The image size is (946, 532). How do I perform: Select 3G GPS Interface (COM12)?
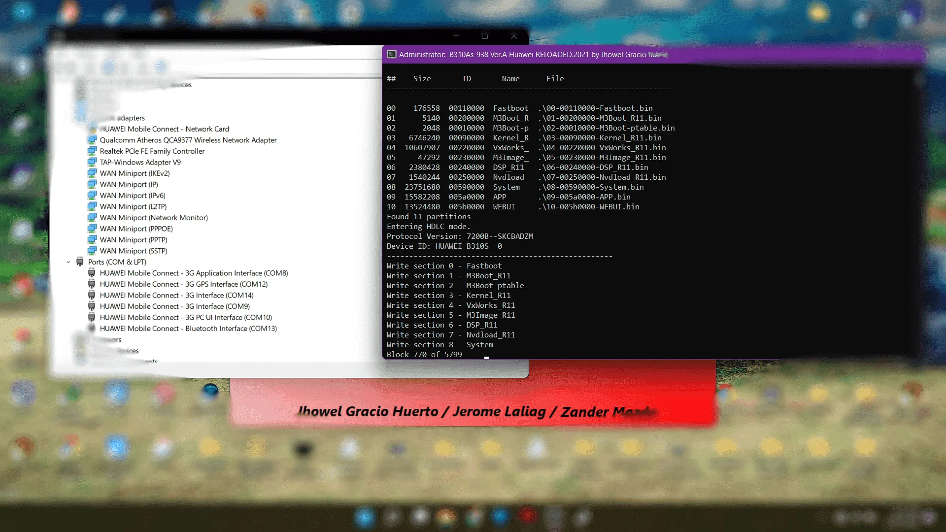(x=184, y=284)
